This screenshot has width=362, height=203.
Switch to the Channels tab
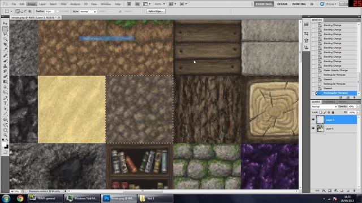point(329,101)
